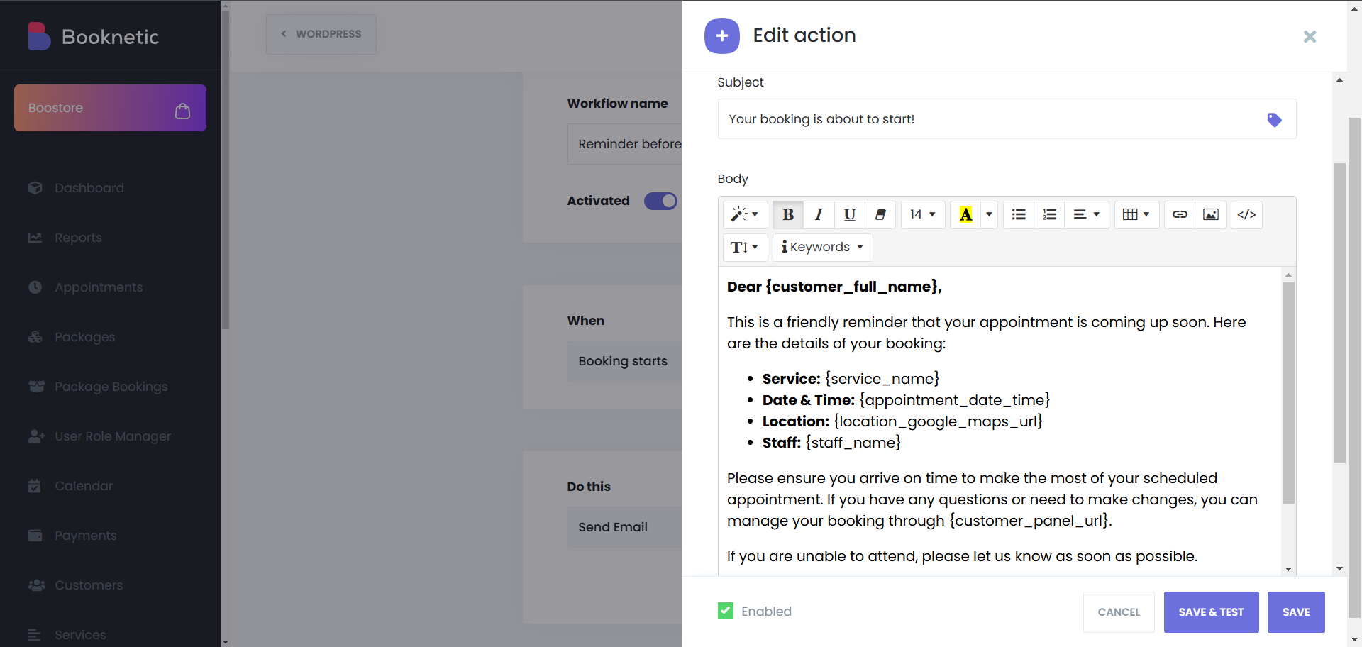Toggle the Activated workflow switch
Image resolution: width=1362 pixels, height=647 pixels.
660,201
